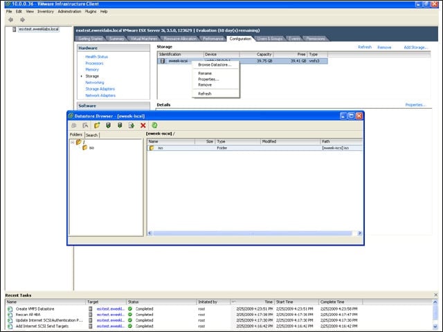Click the eweek-iscsi datastore icon in the Storage list
The image size is (443, 332).
[x=163, y=61]
